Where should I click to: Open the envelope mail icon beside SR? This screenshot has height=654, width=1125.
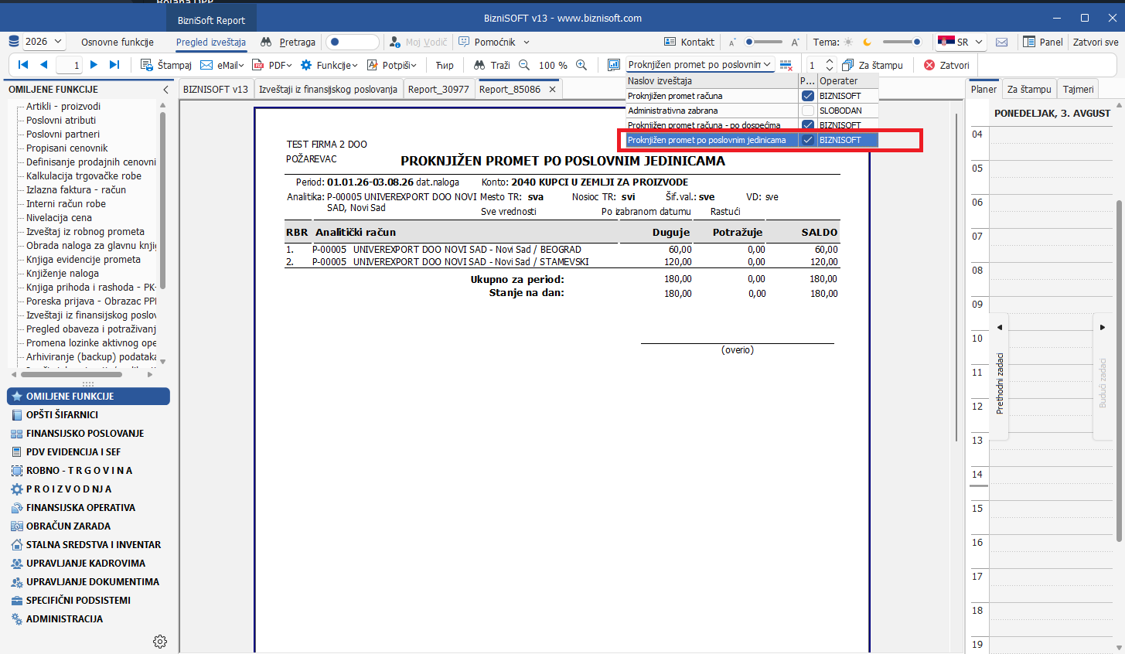click(x=1001, y=42)
